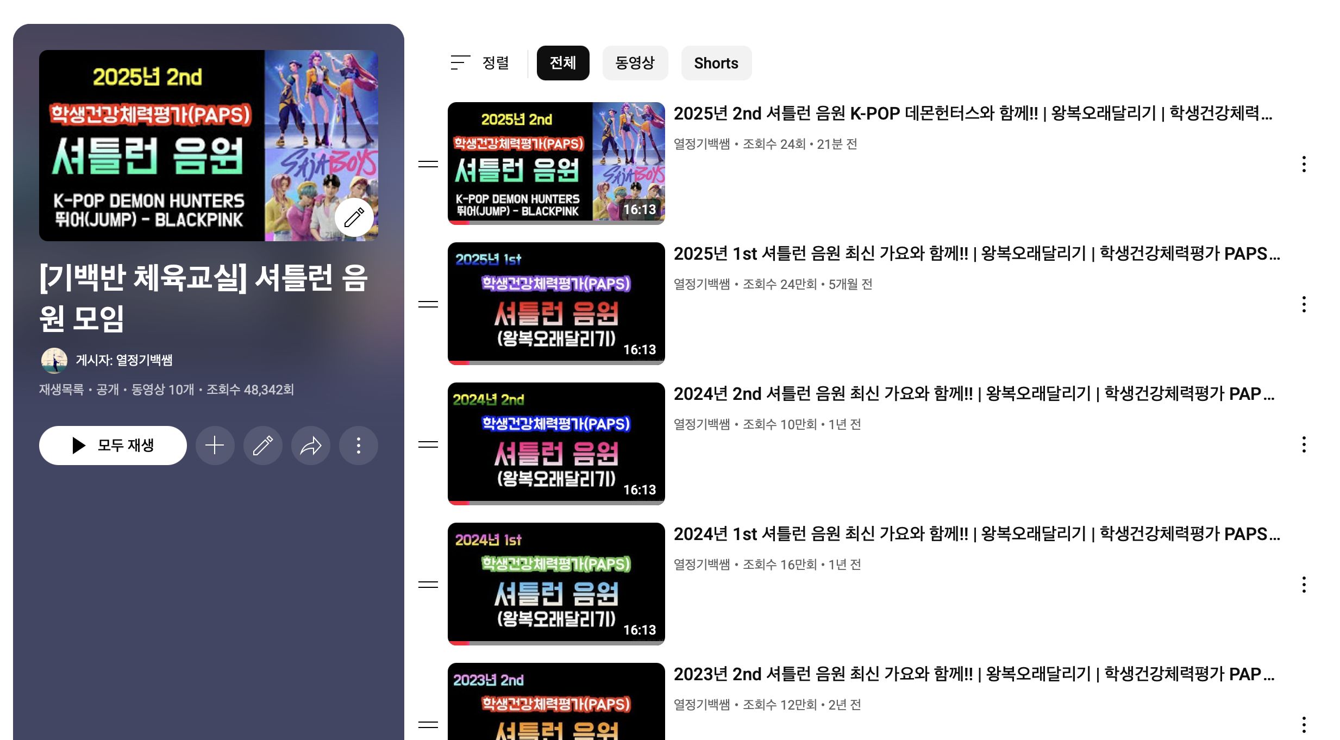
Task: Open title 2023년 2nd 셔틀런 음원 최신 가요
Action: coord(974,674)
